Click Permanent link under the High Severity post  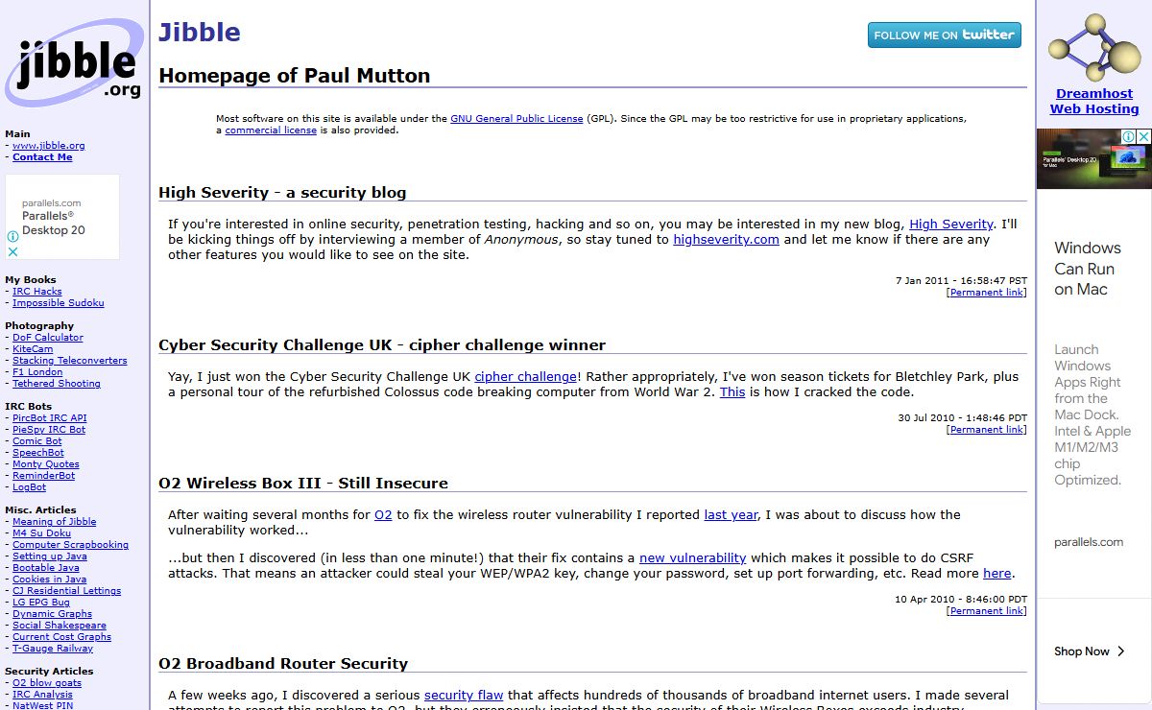[x=986, y=293]
